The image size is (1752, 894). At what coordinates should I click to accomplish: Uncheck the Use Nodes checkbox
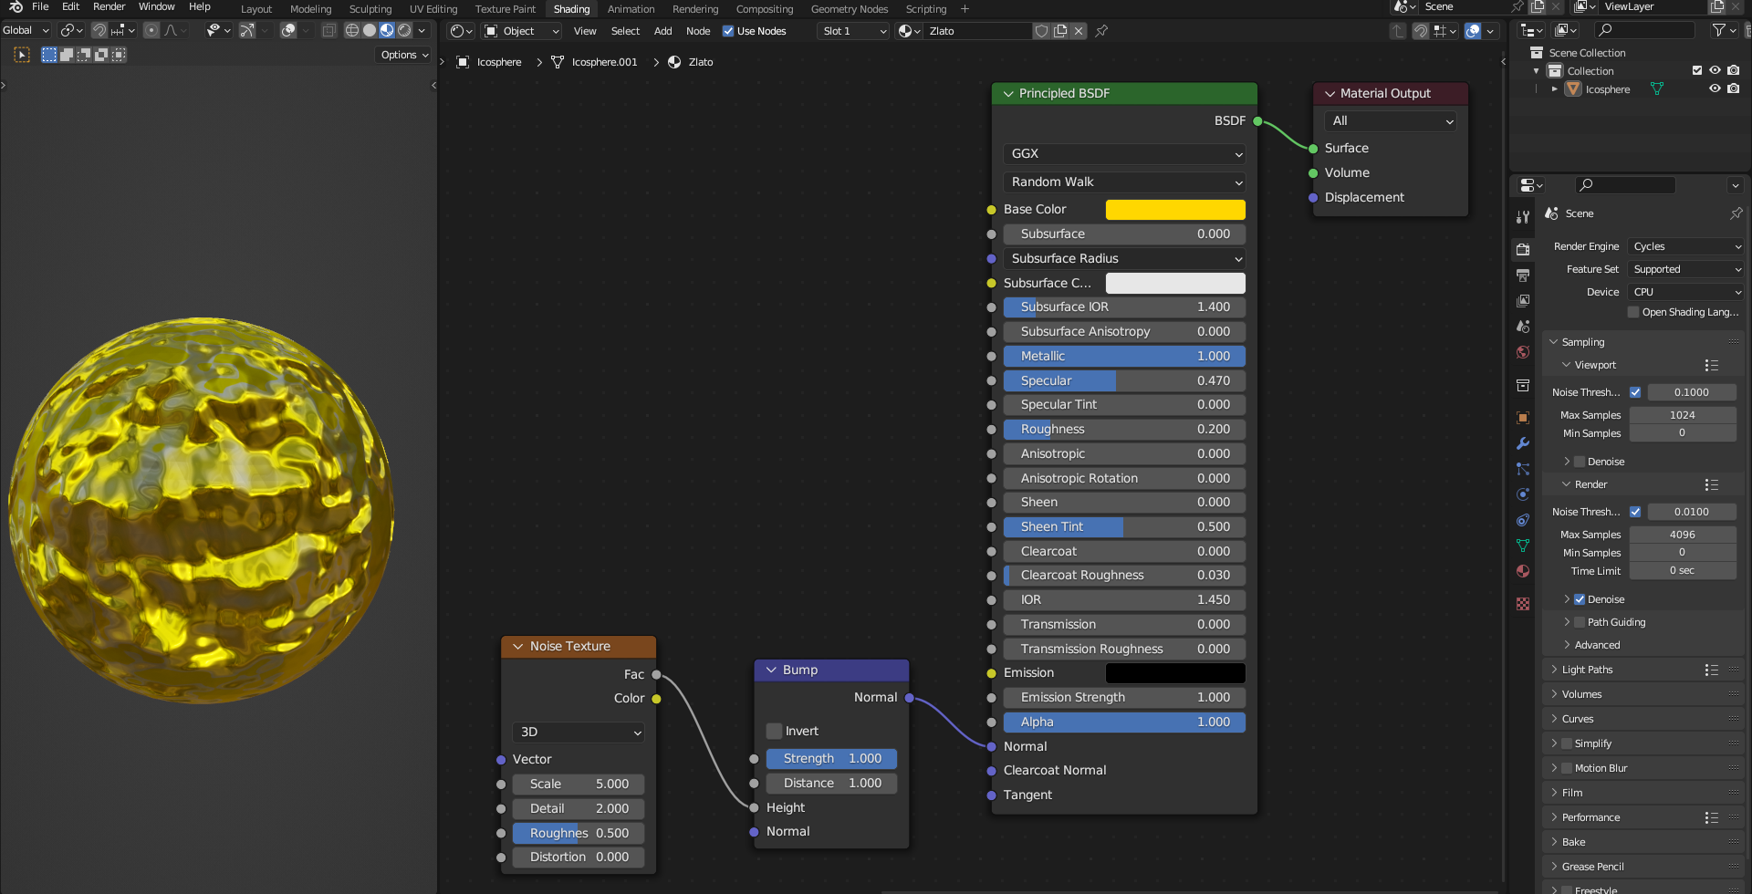point(728,31)
